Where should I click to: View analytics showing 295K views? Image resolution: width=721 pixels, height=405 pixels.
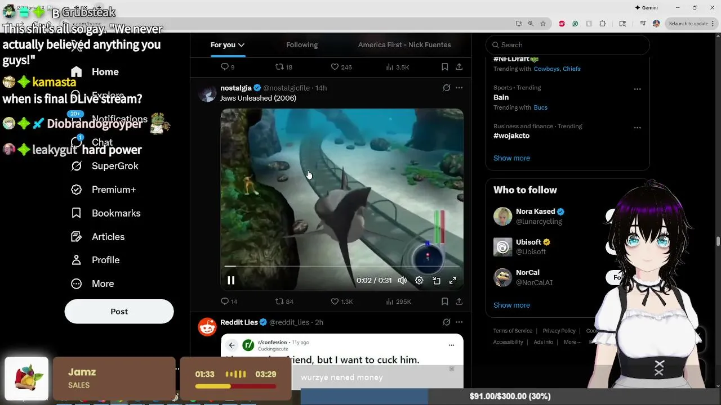(398, 301)
